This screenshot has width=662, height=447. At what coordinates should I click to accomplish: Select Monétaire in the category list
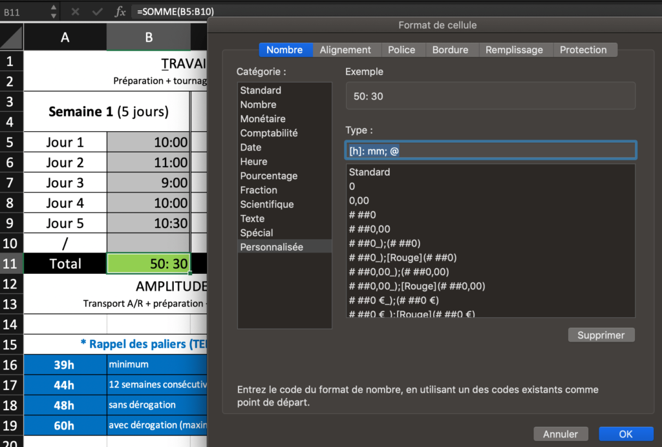point(262,119)
